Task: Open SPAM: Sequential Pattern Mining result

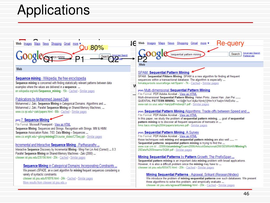Action: pyautogui.click(x=163, y=72)
